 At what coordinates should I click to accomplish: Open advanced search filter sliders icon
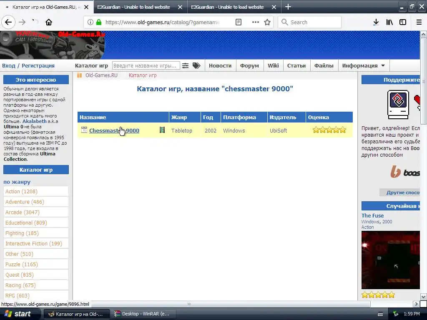pos(186,65)
